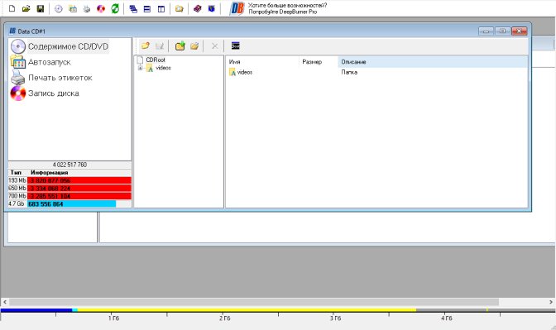Tile windows horizontally from the toolbar
Screen dimensions: 556x330
[147, 9]
